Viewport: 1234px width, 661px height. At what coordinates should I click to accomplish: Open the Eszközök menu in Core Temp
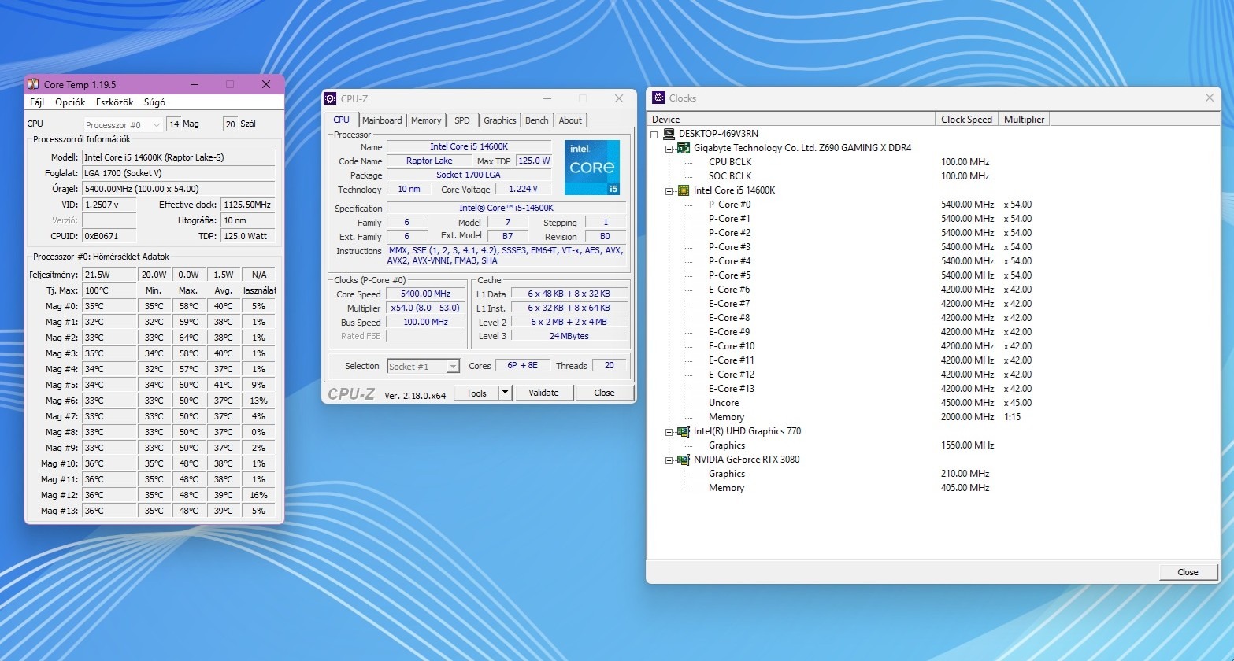(115, 102)
